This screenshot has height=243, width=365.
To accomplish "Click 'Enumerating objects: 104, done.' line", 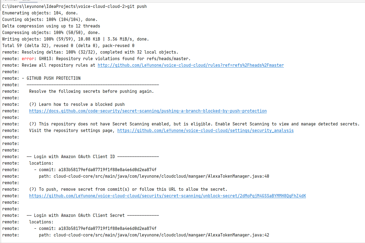I will pos(40,13).
